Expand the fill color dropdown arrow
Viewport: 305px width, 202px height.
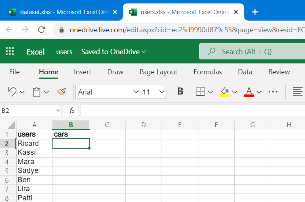(235, 92)
